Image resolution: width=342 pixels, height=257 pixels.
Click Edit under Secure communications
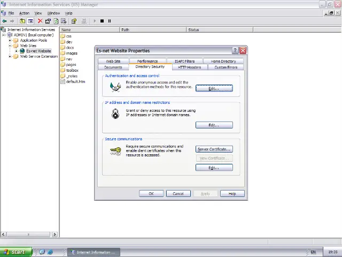[214, 168]
